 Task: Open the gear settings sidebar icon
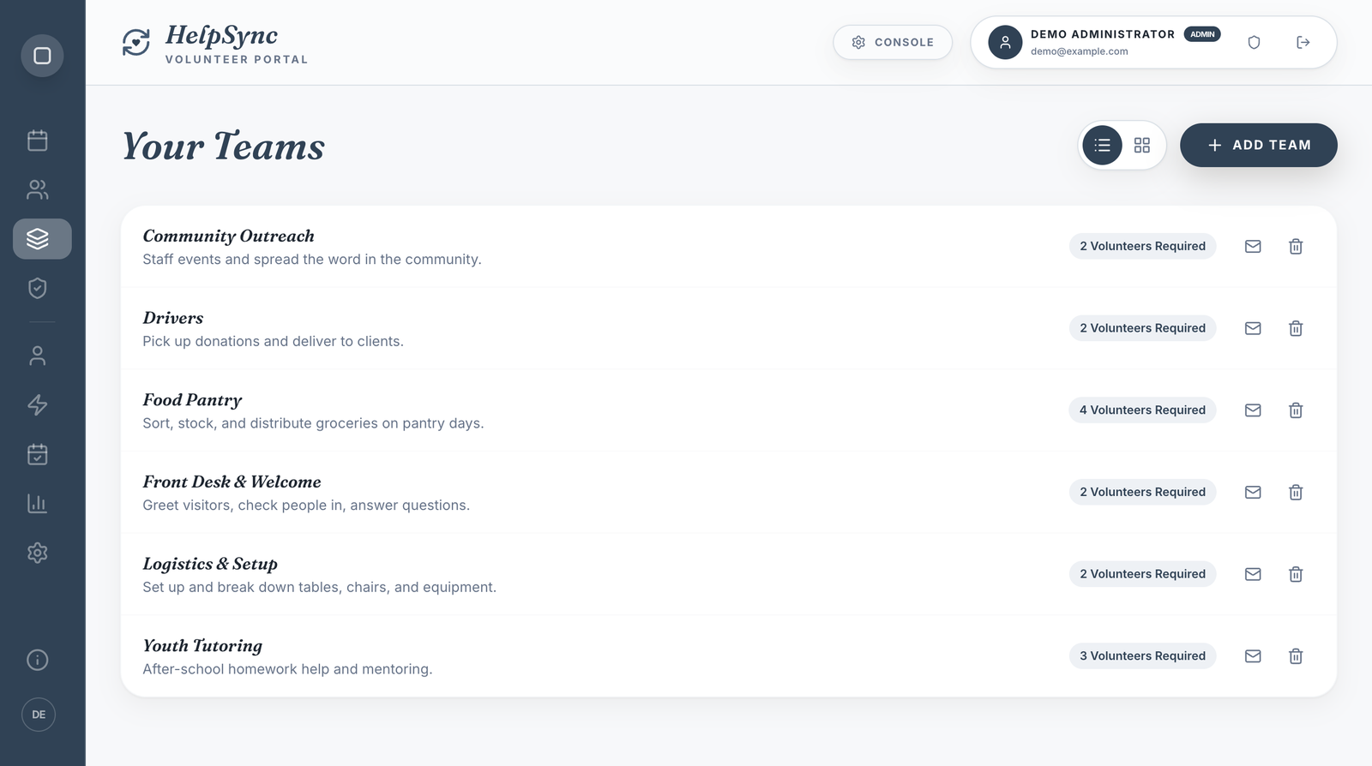point(38,553)
